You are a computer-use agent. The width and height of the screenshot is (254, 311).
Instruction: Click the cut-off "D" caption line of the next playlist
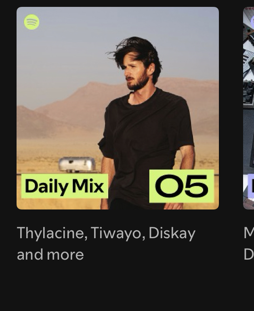[249, 254]
